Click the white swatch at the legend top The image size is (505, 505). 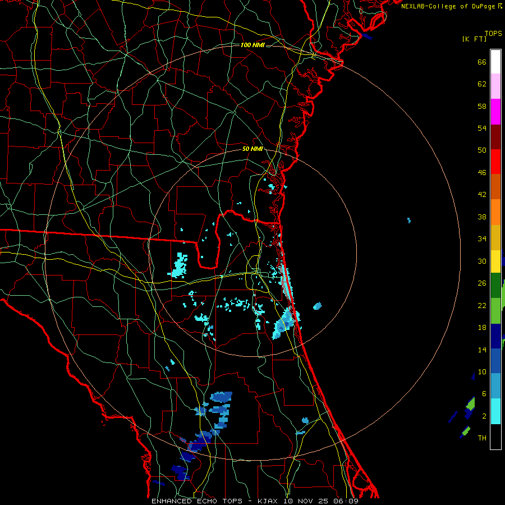(495, 62)
